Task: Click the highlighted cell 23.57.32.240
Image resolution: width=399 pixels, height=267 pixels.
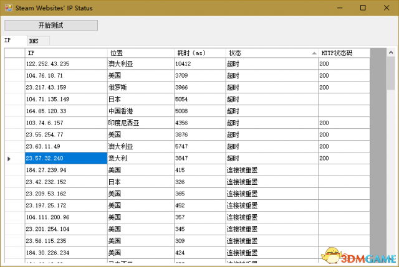Action: (66, 158)
